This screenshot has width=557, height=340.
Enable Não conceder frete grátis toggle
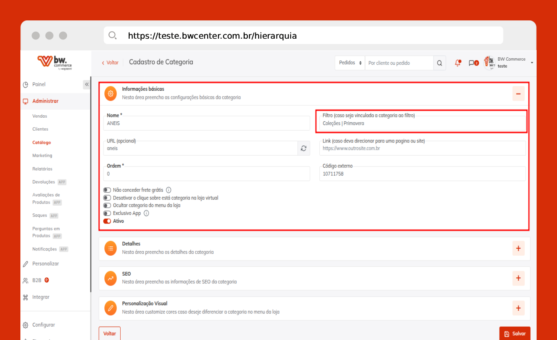107,190
